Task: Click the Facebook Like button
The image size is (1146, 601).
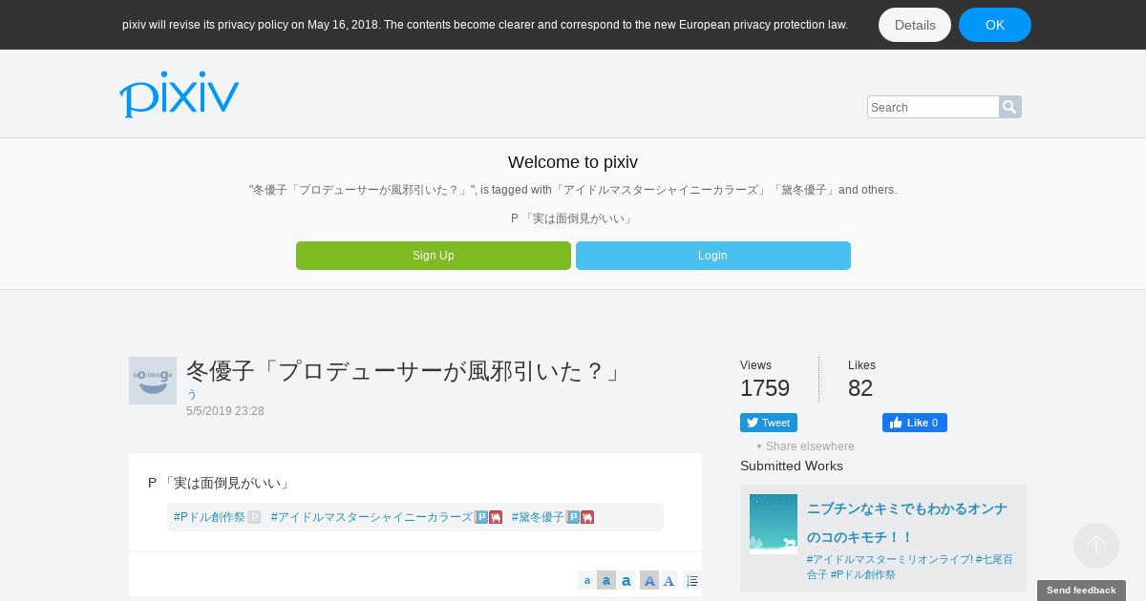Action: click(x=915, y=423)
